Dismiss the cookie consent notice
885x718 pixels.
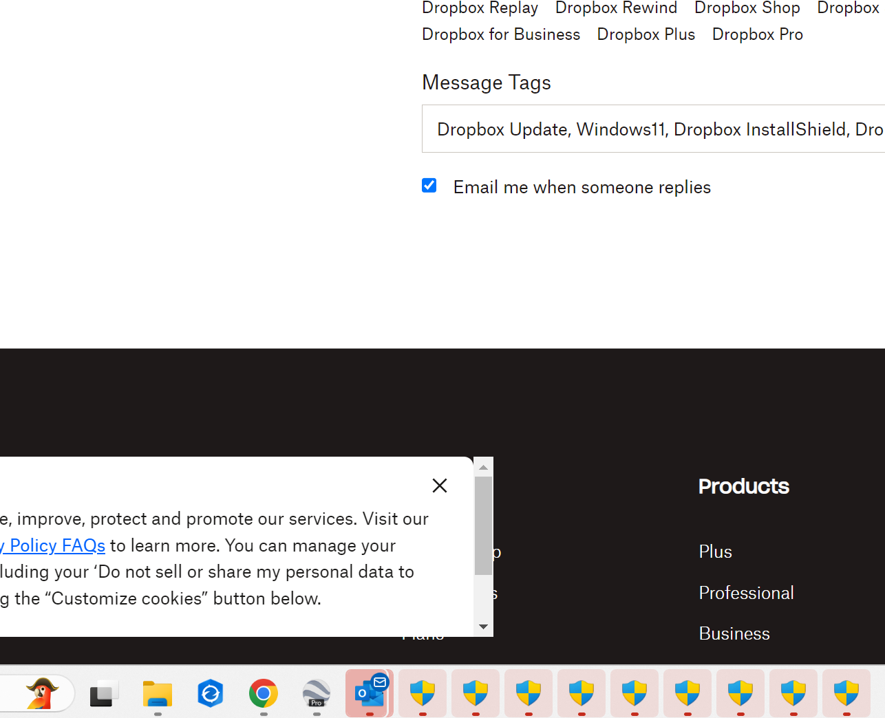[439, 486]
